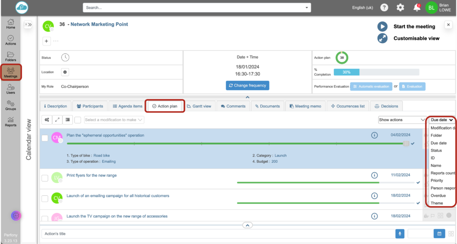Switch to the Gantt view tab
Image resolution: width=457 pixels, height=244 pixels.
tap(199, 106)
